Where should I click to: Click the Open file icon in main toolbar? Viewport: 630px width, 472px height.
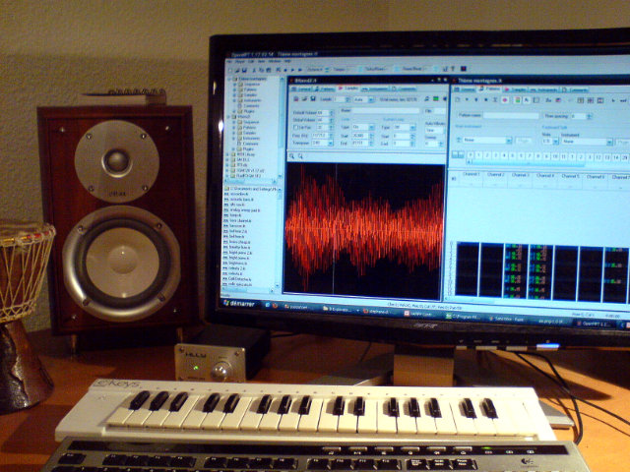tap(237, 70)
